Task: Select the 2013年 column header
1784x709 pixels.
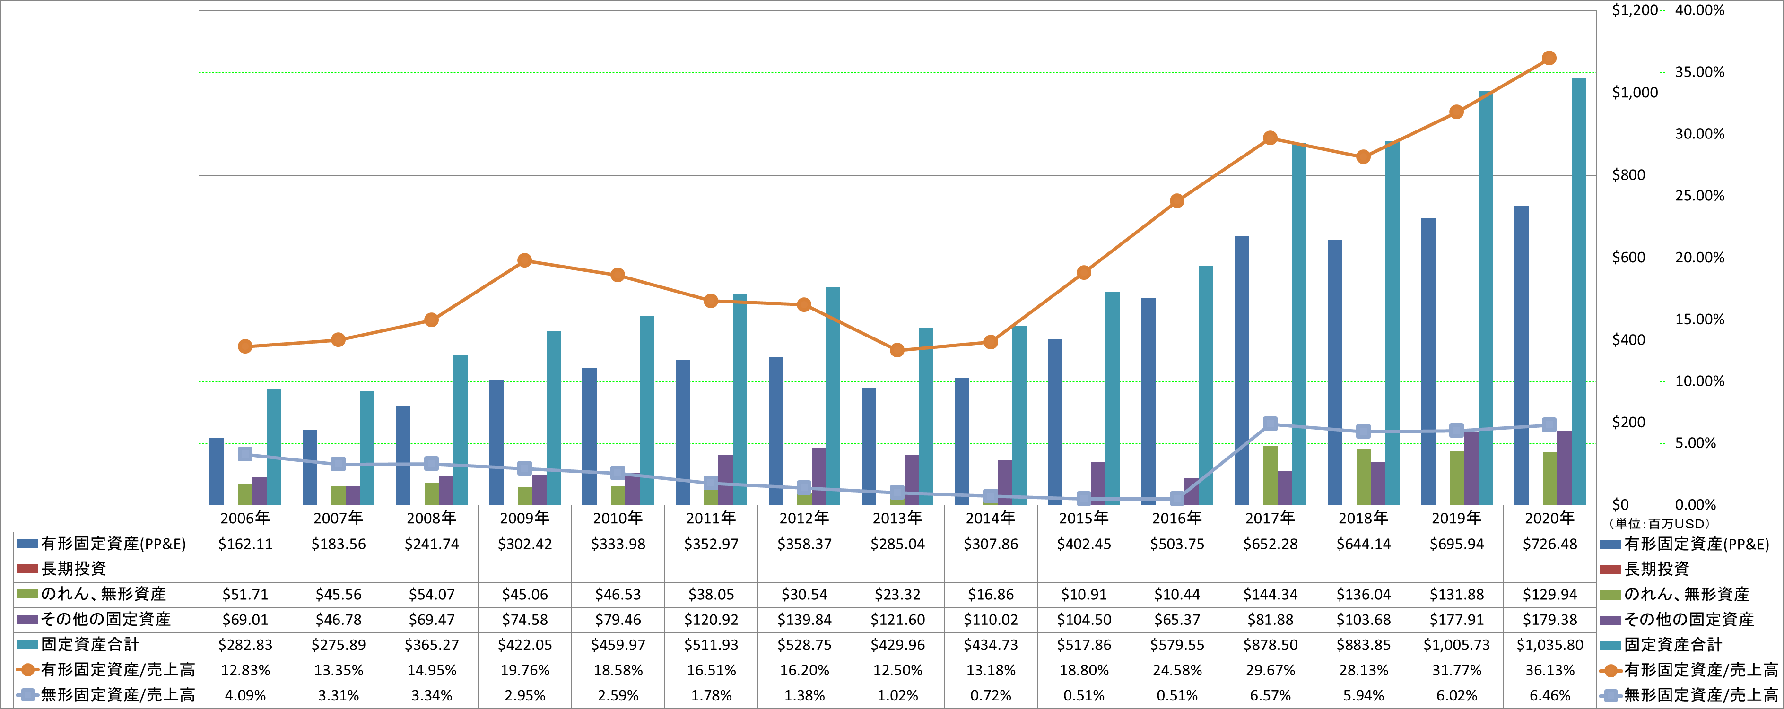Action: (897, 518)
